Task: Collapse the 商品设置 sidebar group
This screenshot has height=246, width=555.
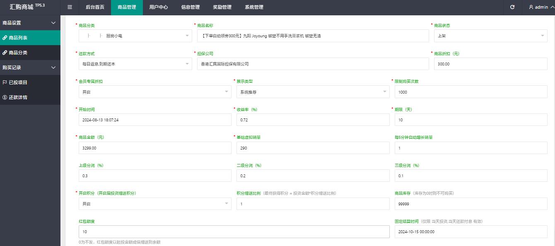Action: [30, 23]
